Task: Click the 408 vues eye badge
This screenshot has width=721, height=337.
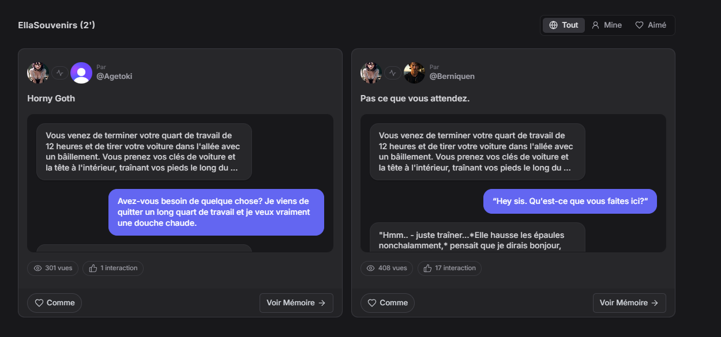Action: point(386,268)
